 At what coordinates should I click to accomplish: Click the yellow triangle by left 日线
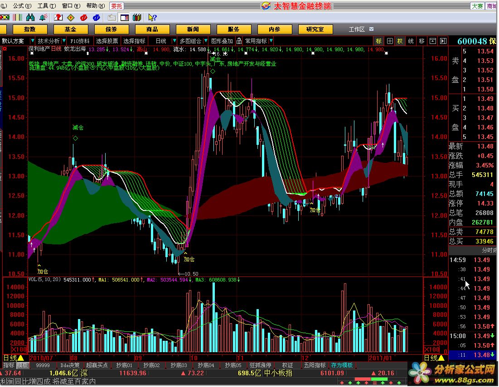pyautogui.click(x=21, y=358)
